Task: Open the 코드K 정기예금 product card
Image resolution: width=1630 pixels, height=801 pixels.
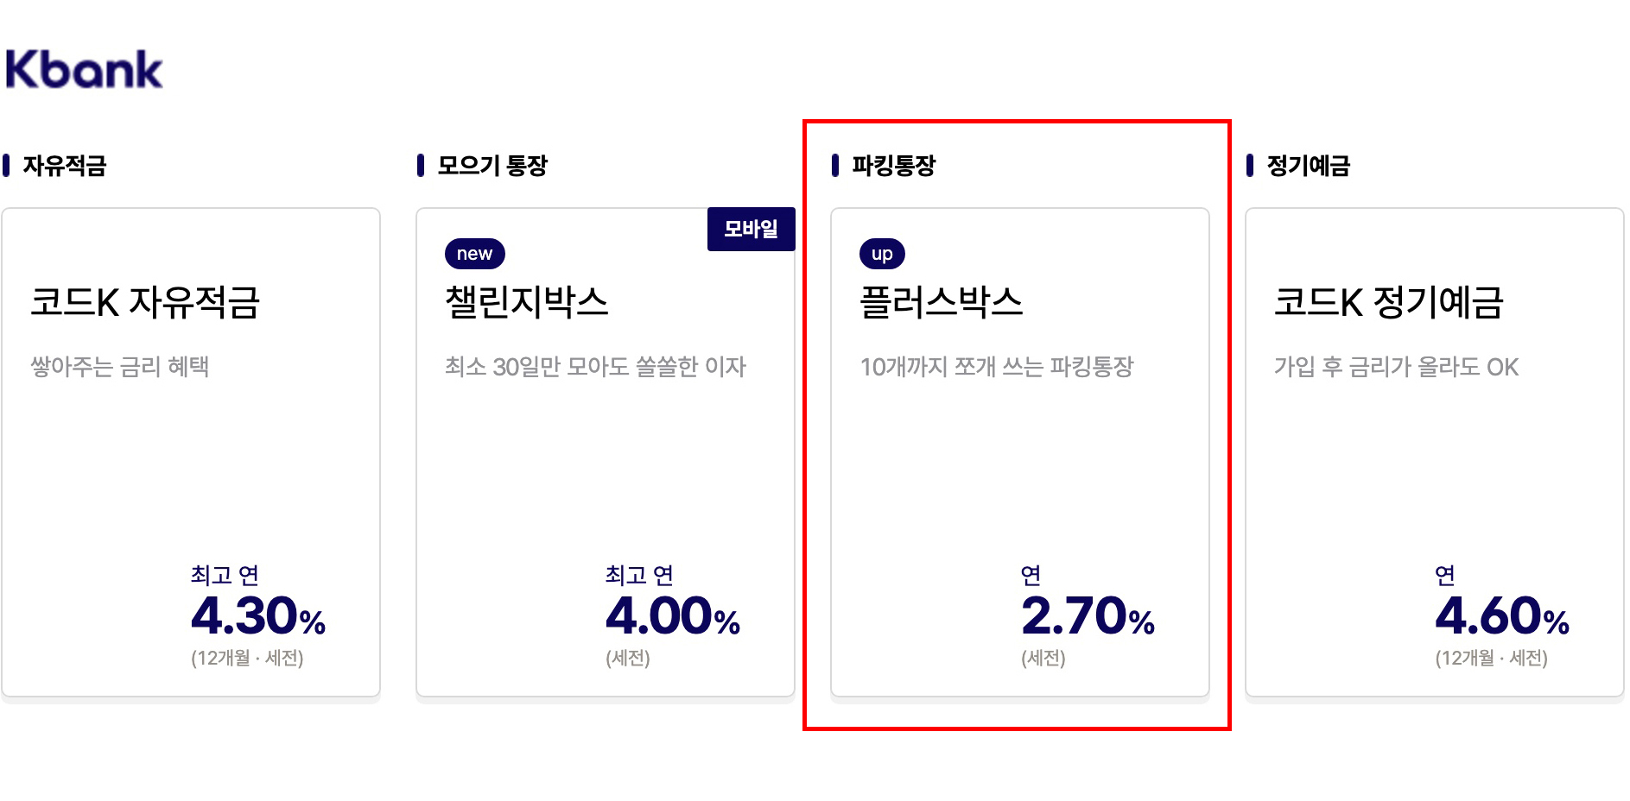Action: (1434, 449)
